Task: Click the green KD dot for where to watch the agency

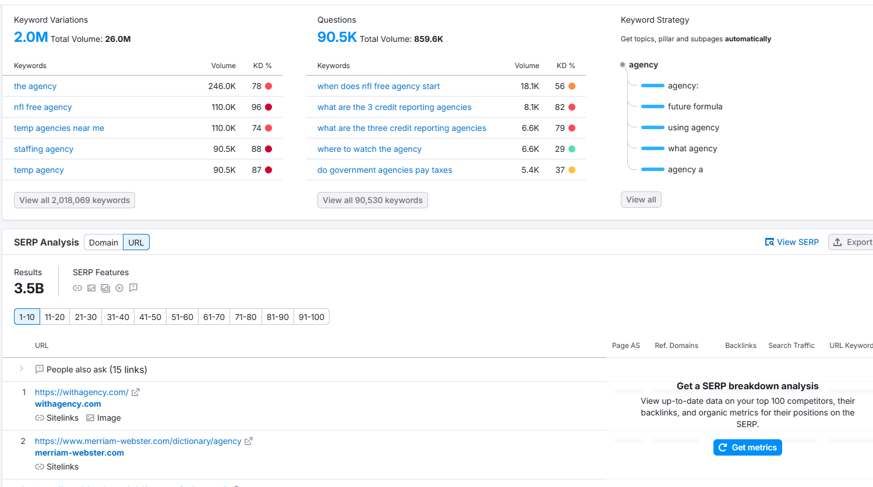Action: (x=572, y=149)
